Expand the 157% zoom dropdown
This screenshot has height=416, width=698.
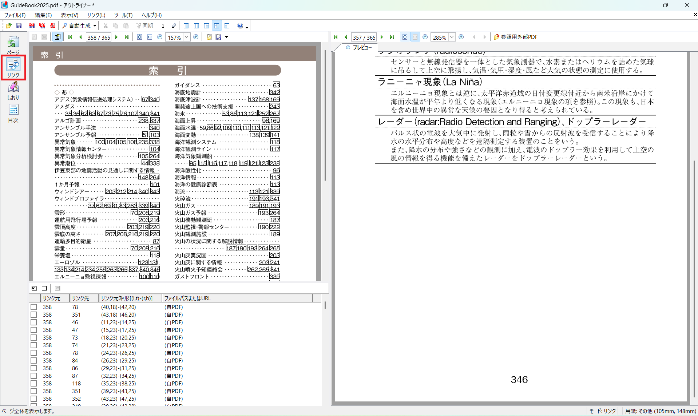tap(187, 37)
